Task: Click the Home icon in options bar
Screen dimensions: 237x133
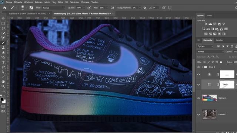Action: pos(5,8)
